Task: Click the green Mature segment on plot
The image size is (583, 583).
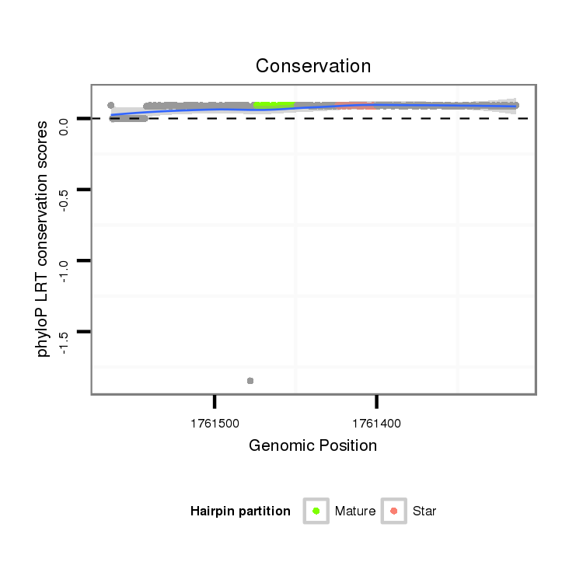Action: click(x=274, y=104)
